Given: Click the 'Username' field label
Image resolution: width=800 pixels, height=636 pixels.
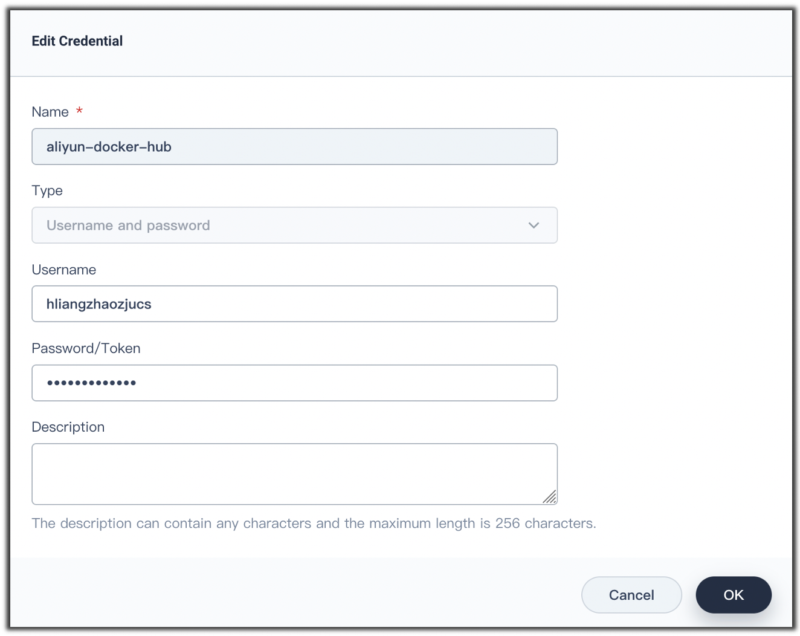Looking at the screenshot, I should click(63, 270).
